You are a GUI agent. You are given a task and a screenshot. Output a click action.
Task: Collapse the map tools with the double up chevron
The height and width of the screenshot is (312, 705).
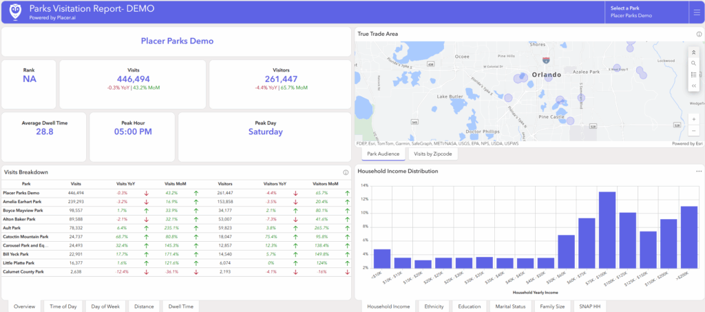694,52
